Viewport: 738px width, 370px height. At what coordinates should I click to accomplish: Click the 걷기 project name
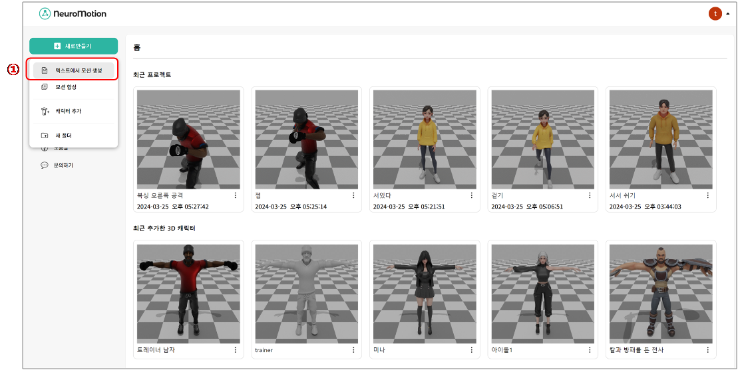click(497, 195)
